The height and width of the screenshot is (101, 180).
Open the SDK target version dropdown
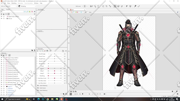9,6
